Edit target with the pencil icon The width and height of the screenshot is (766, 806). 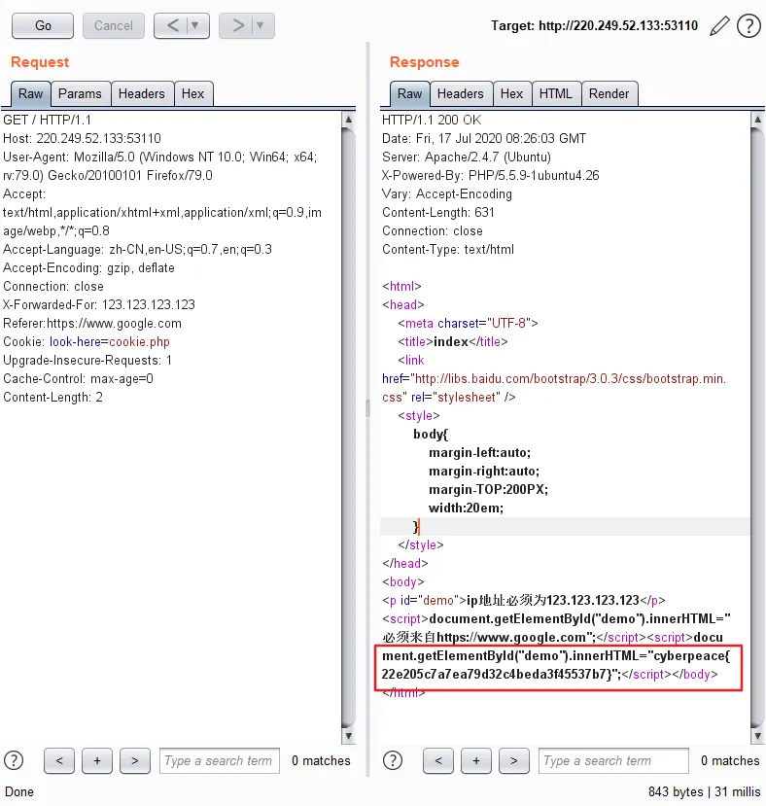(719, 25)
